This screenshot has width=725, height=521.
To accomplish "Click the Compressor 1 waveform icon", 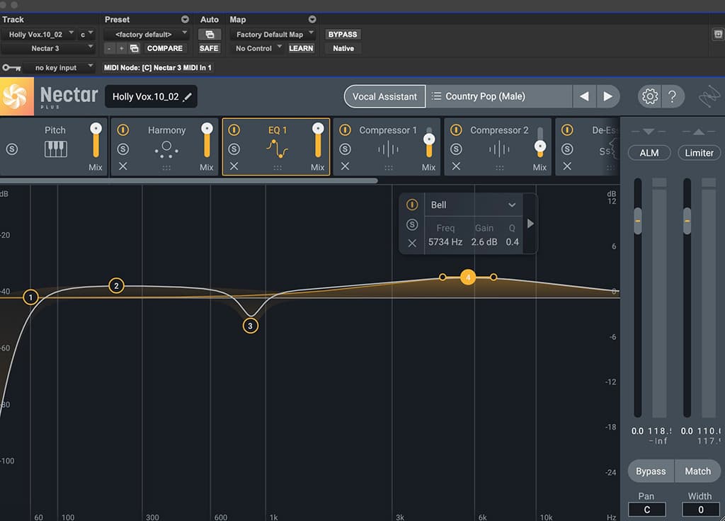I will (x=388, y=149).
